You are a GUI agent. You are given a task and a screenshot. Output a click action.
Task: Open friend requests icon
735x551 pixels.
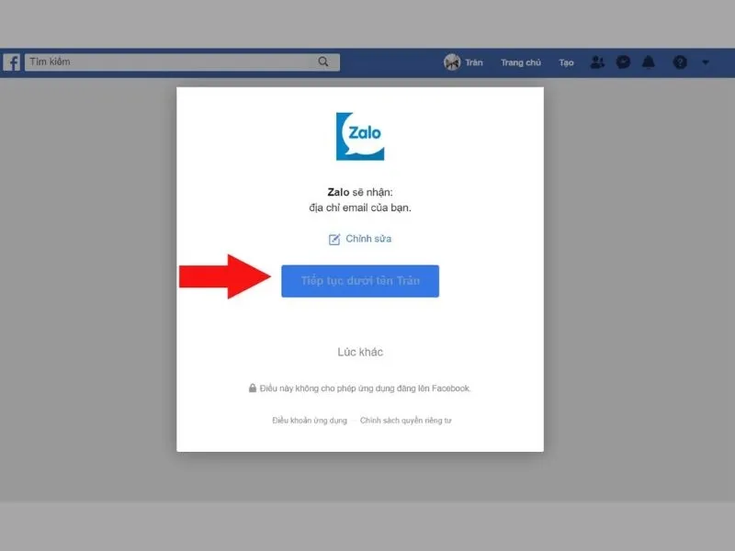(597, 62)
